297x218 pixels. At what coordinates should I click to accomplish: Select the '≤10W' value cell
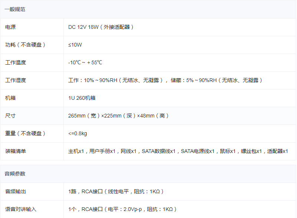tap(75, 45)
